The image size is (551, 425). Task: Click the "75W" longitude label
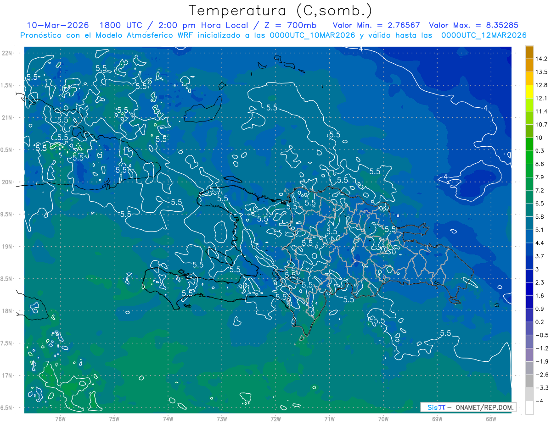114,419
